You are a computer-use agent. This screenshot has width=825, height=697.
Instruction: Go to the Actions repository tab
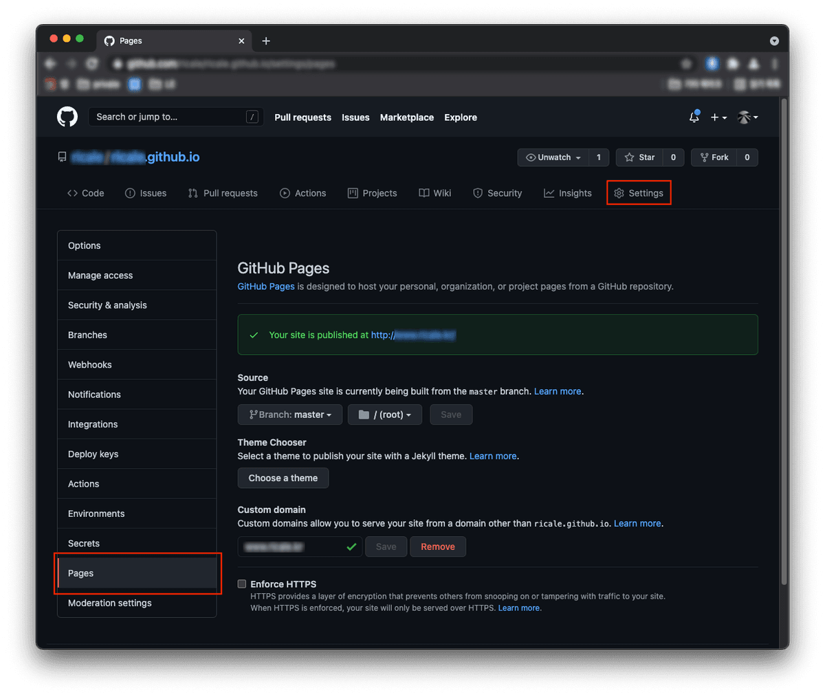[x=303, y=193]
